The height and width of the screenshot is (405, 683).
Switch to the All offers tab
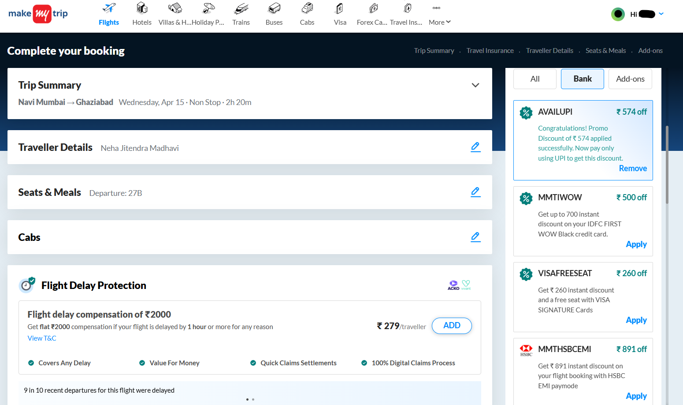pos(535,79)
